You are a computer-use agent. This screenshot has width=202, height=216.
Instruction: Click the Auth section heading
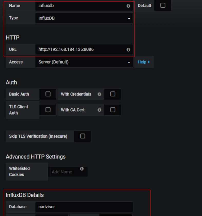click(x=11, y=82)
